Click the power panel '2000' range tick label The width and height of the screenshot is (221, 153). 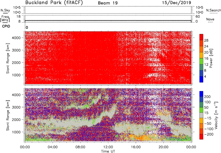pos(16,62)
